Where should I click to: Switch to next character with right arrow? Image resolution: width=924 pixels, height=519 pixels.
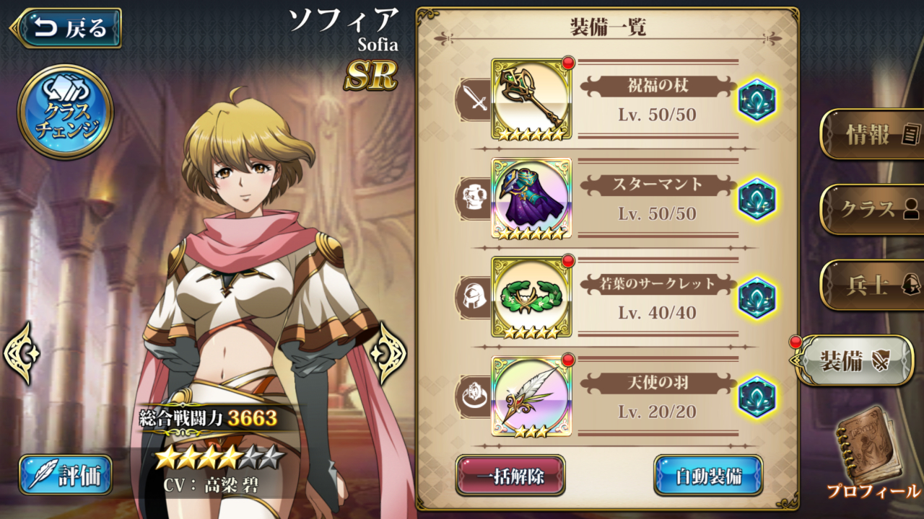[x=388, y=353]
